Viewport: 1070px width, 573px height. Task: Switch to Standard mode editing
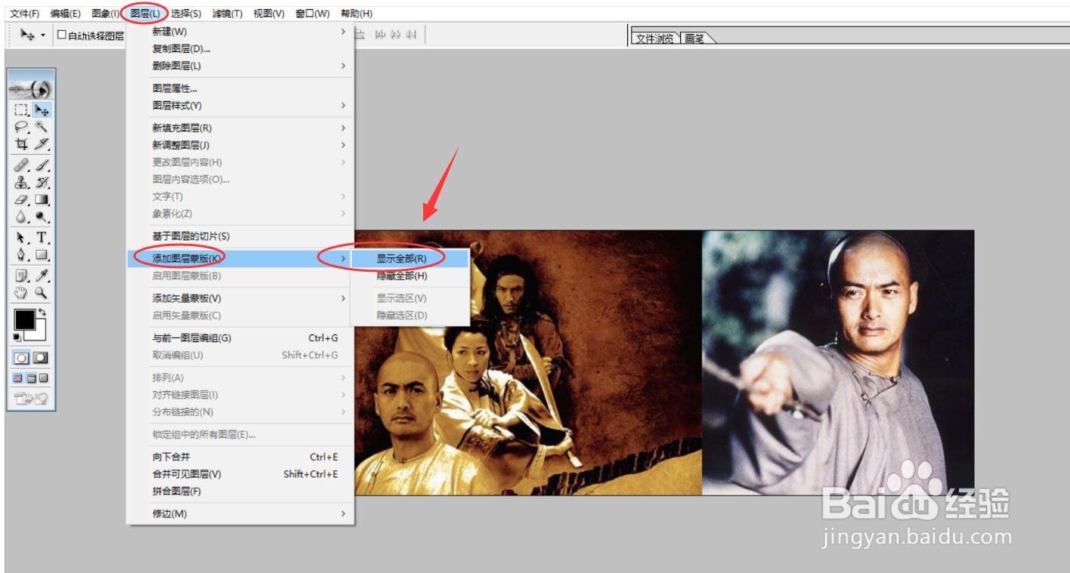tap(22, 358)
